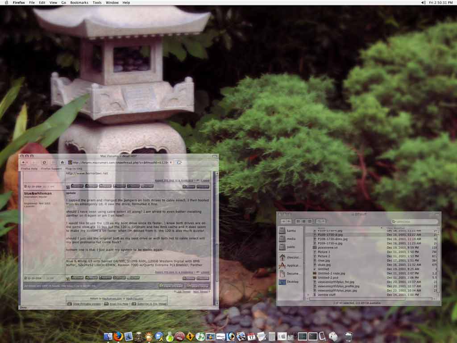457x343 pixels.
Task: Click Reload button in Firefox toolbar
Action: (44, 163)
